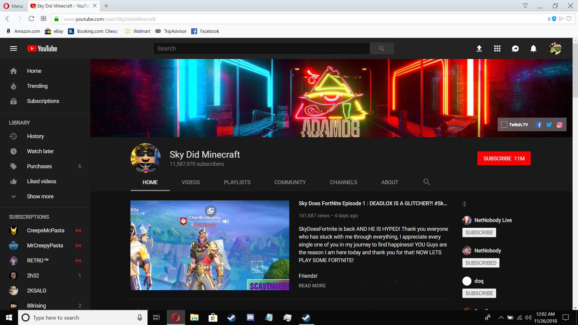Open eBay bookmark

pyautogui.click(x=54, y=31)
